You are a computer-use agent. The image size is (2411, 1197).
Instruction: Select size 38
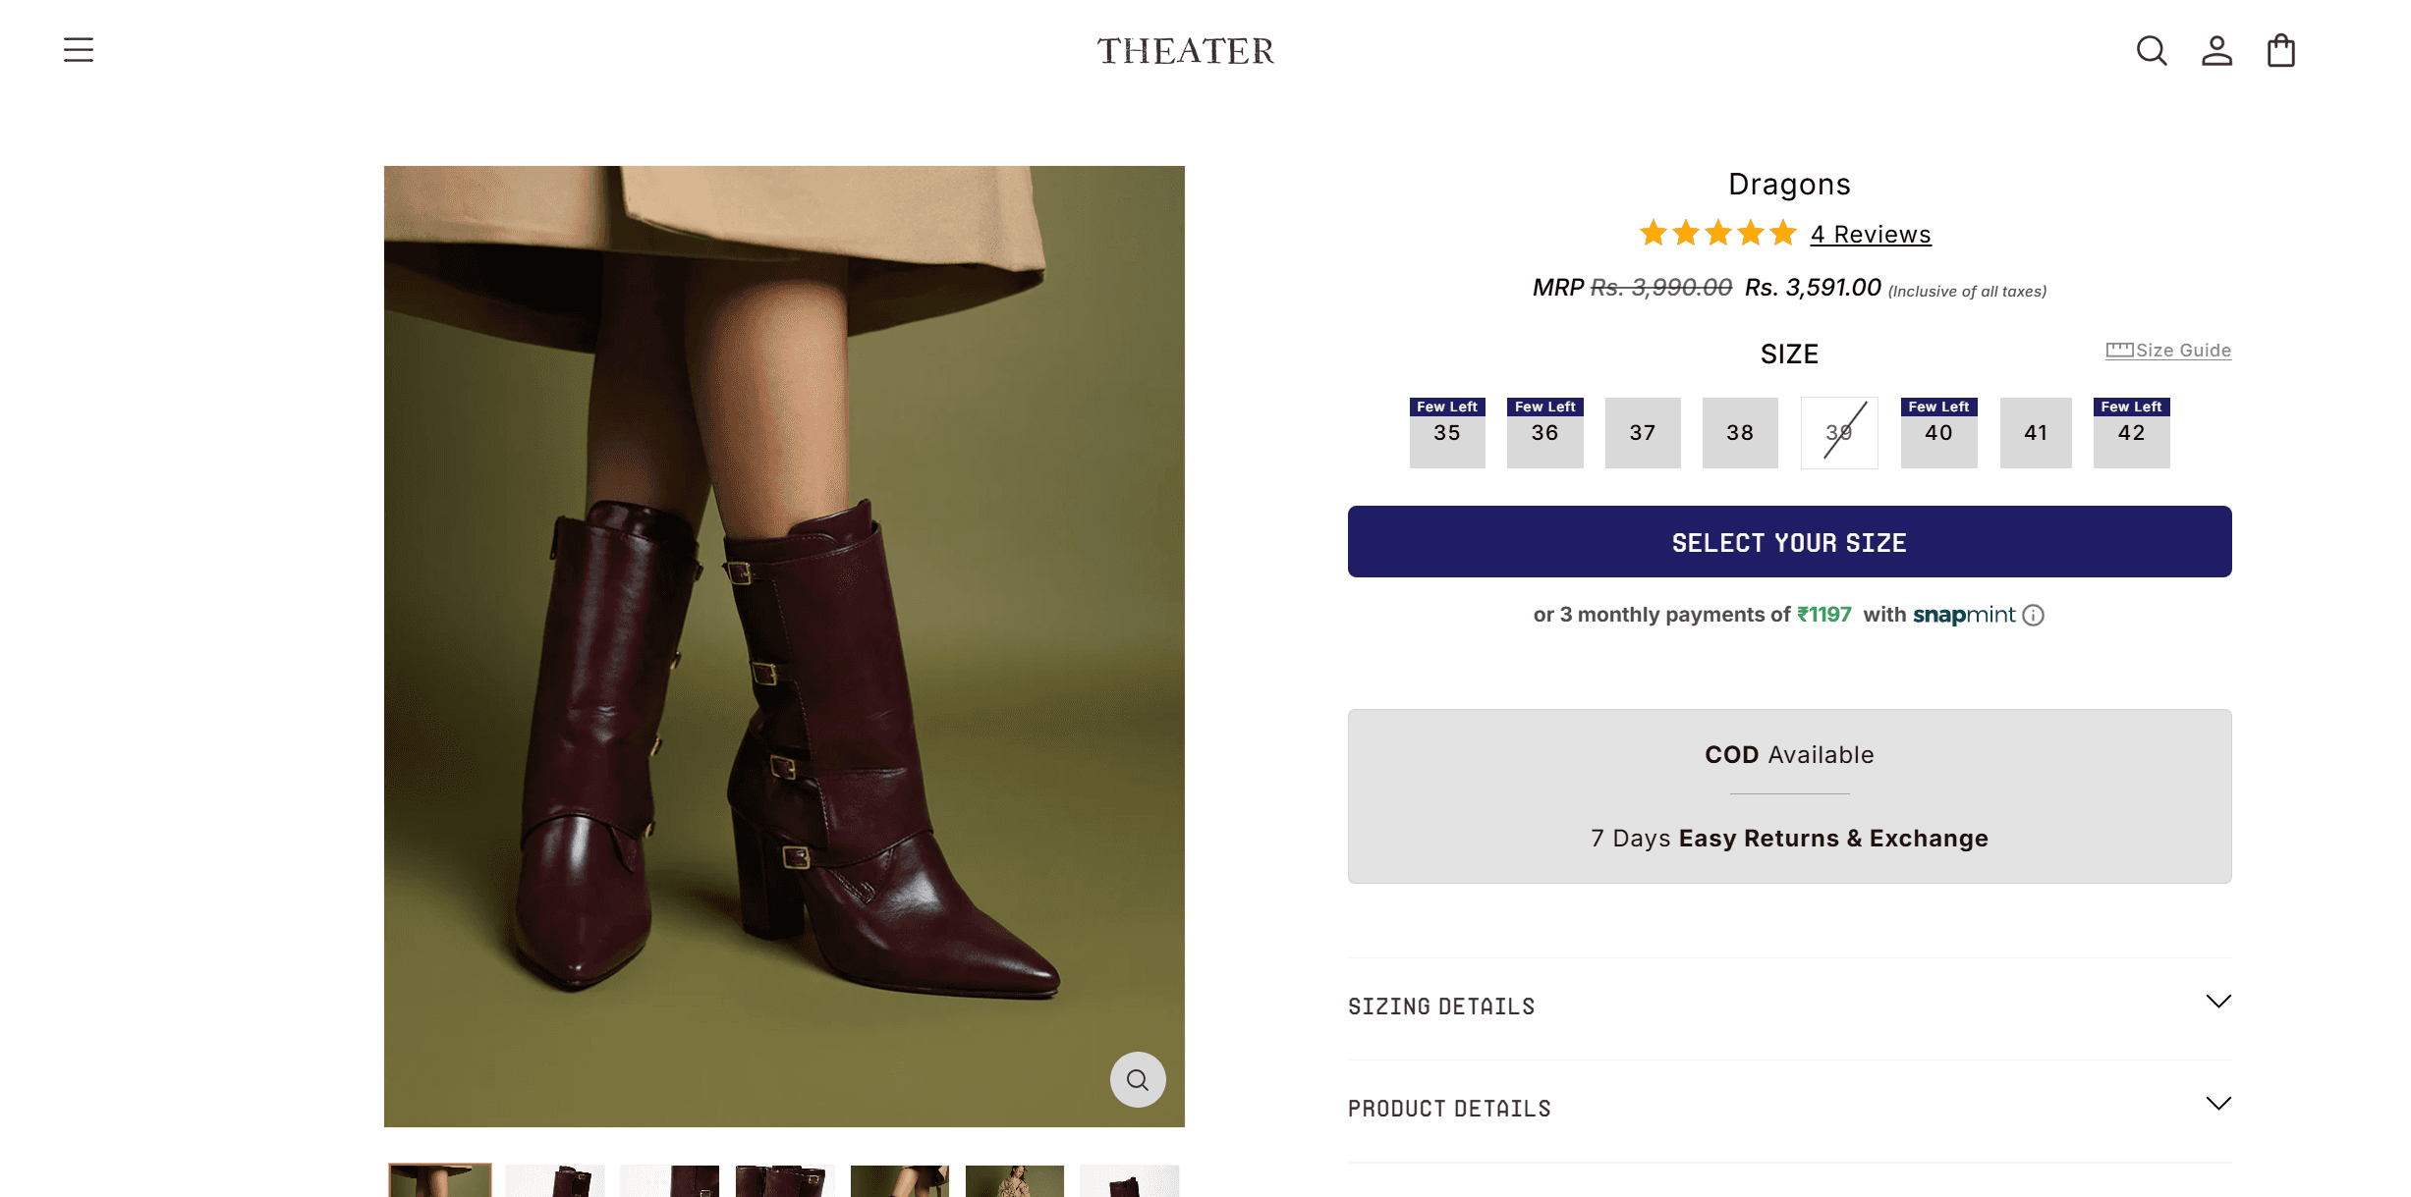1739,433
